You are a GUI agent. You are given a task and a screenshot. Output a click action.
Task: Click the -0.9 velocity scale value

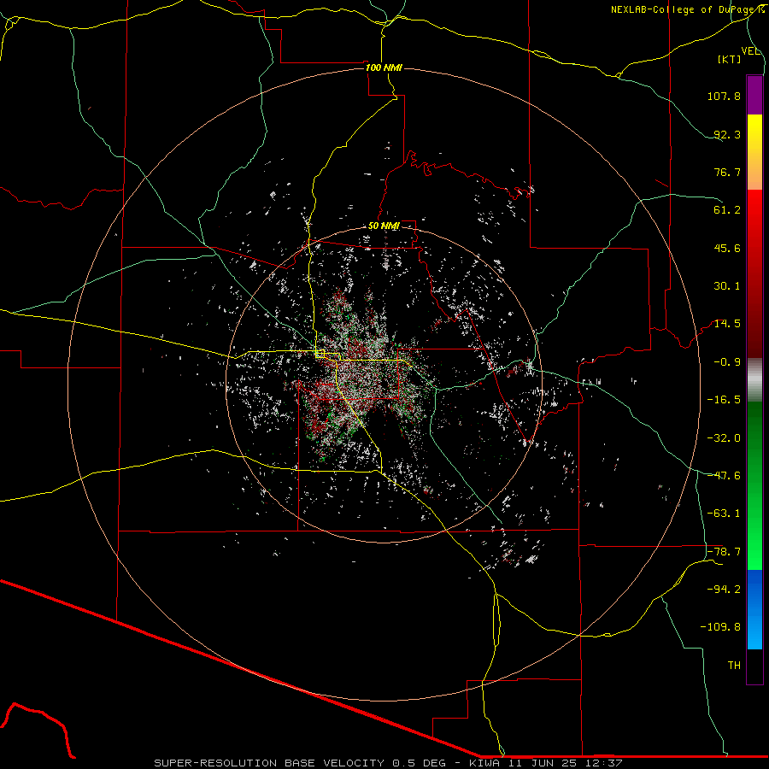[727, 362]
